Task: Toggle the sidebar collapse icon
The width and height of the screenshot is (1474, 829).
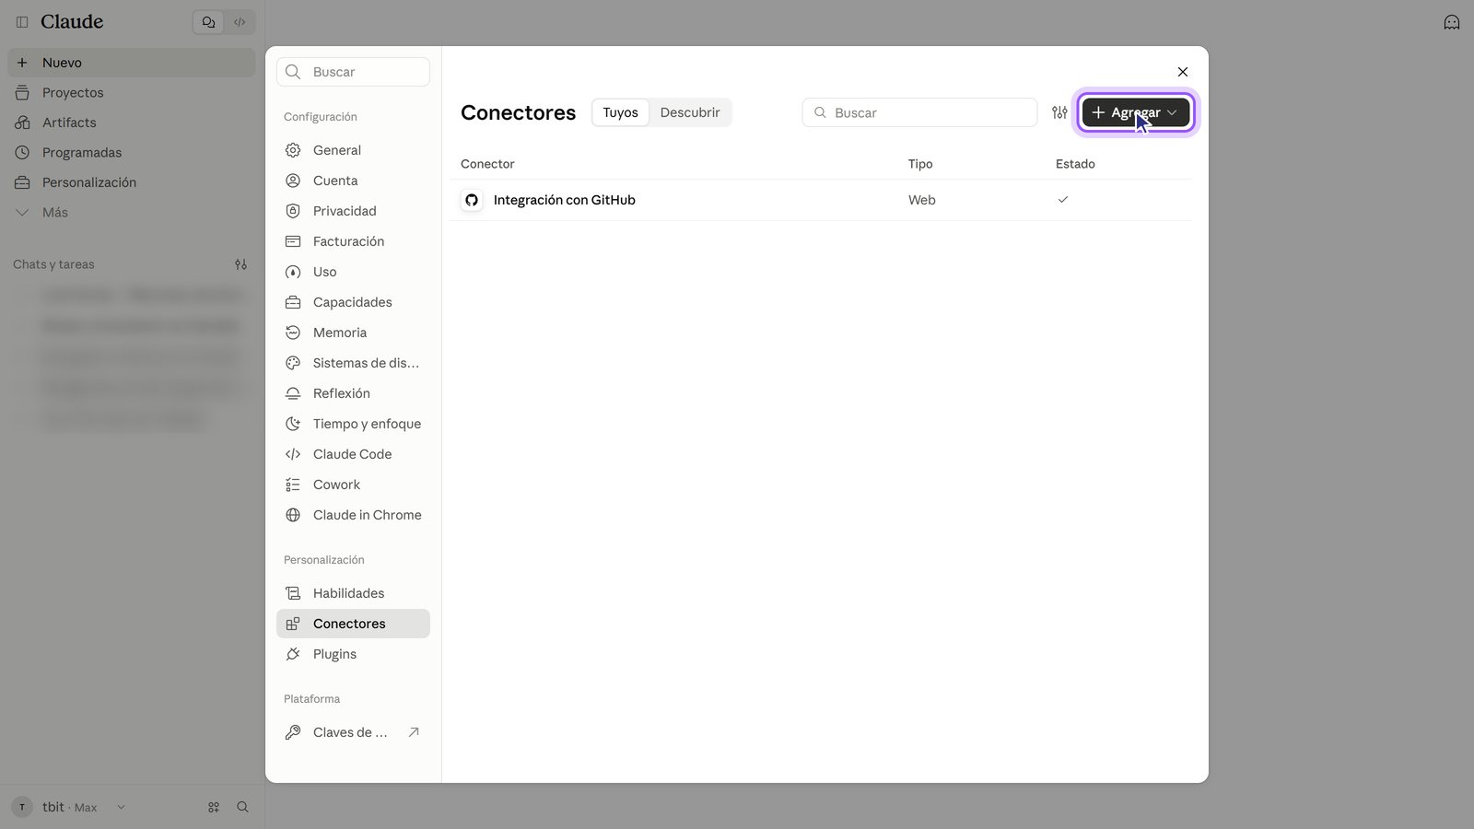Action: pos(22,22)
